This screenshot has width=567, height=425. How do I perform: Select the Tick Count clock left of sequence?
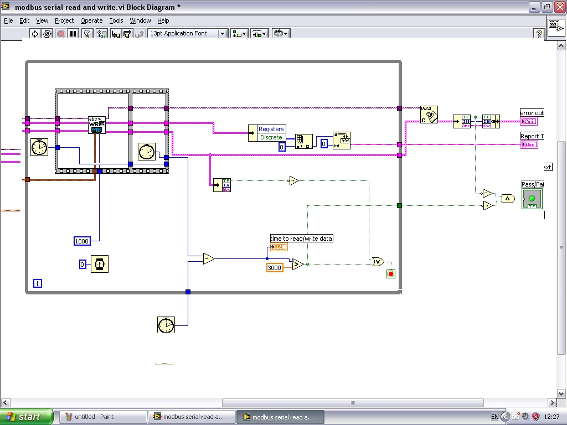point(39,147)
